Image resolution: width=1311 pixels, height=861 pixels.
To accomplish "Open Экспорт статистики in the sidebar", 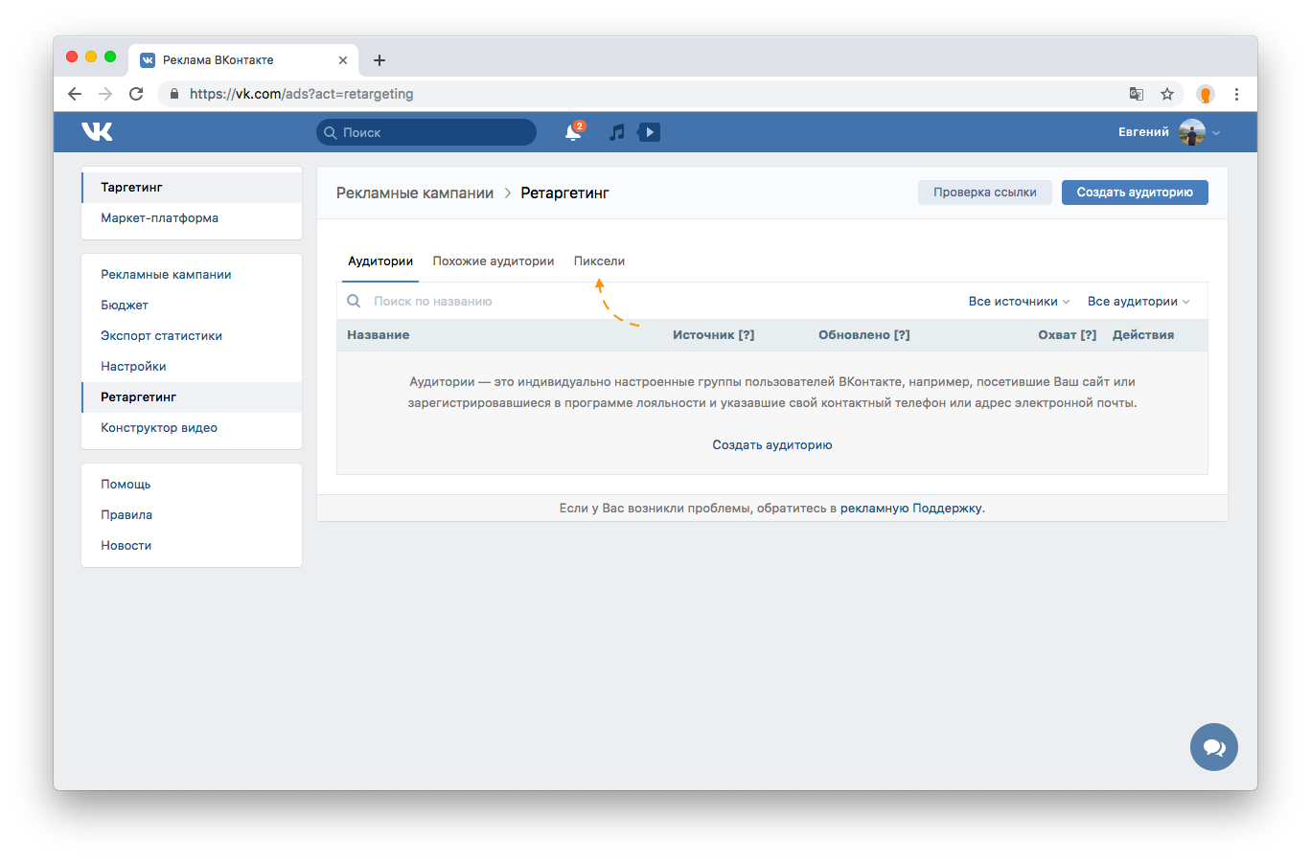I will (x=192, y=336).
